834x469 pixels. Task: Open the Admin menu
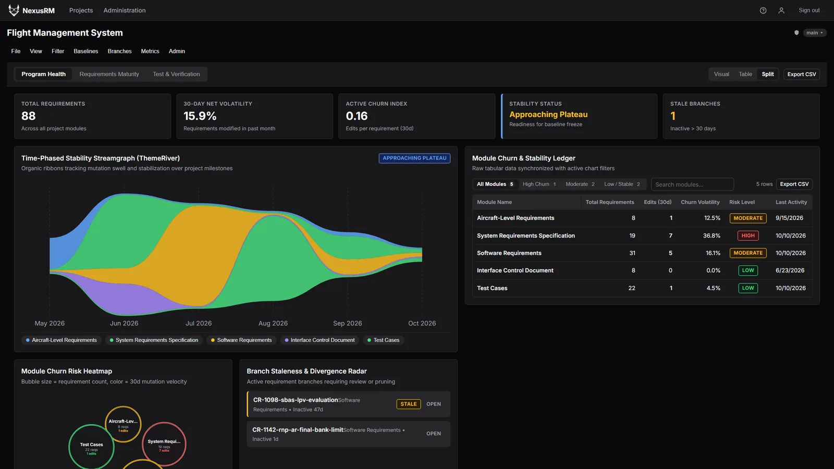click(x=177, y=51)
